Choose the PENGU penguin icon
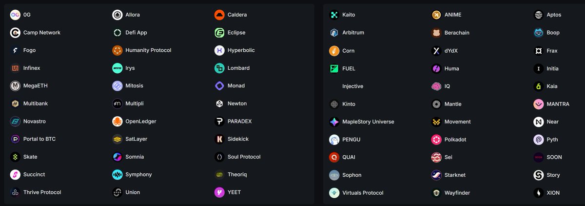 coord(334,140)
